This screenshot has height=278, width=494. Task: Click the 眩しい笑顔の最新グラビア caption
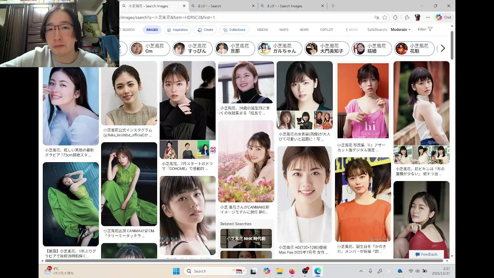[x=69, y=153]
